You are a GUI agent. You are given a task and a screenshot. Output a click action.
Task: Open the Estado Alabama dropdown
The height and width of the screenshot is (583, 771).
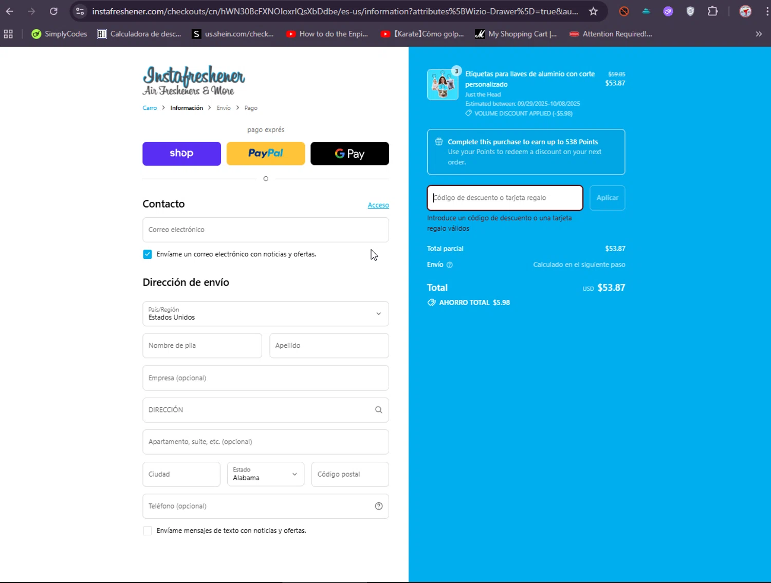[266, 474]
